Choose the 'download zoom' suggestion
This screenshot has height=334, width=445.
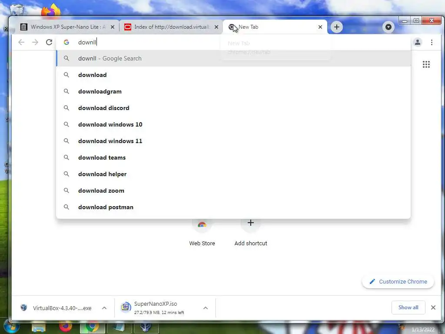[233, 190]
